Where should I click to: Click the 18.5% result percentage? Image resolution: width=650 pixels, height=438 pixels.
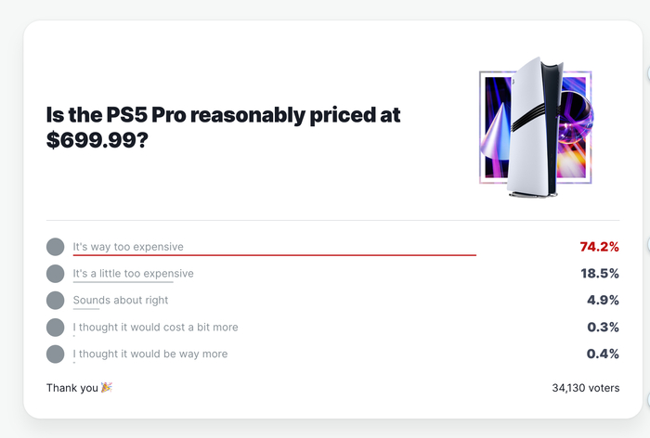tap(600, 274)
